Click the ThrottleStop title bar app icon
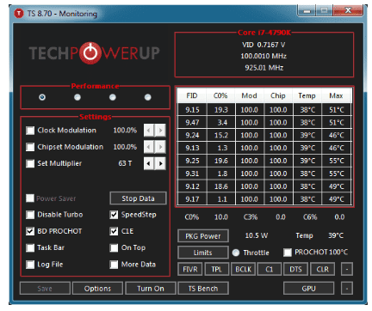Viewport: 372px width, 311px height. click(x=19, y=13)
